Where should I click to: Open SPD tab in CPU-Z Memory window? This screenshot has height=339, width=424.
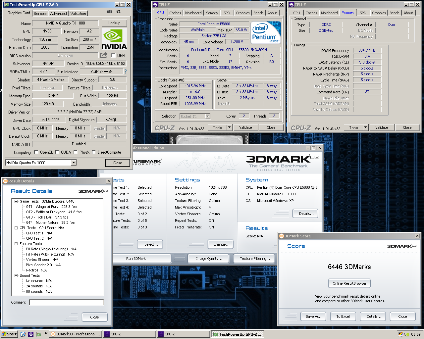coord(363,13)
